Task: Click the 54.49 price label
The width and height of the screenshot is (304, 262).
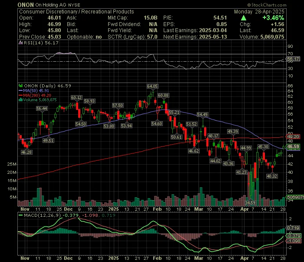Action: coord(202,114)
